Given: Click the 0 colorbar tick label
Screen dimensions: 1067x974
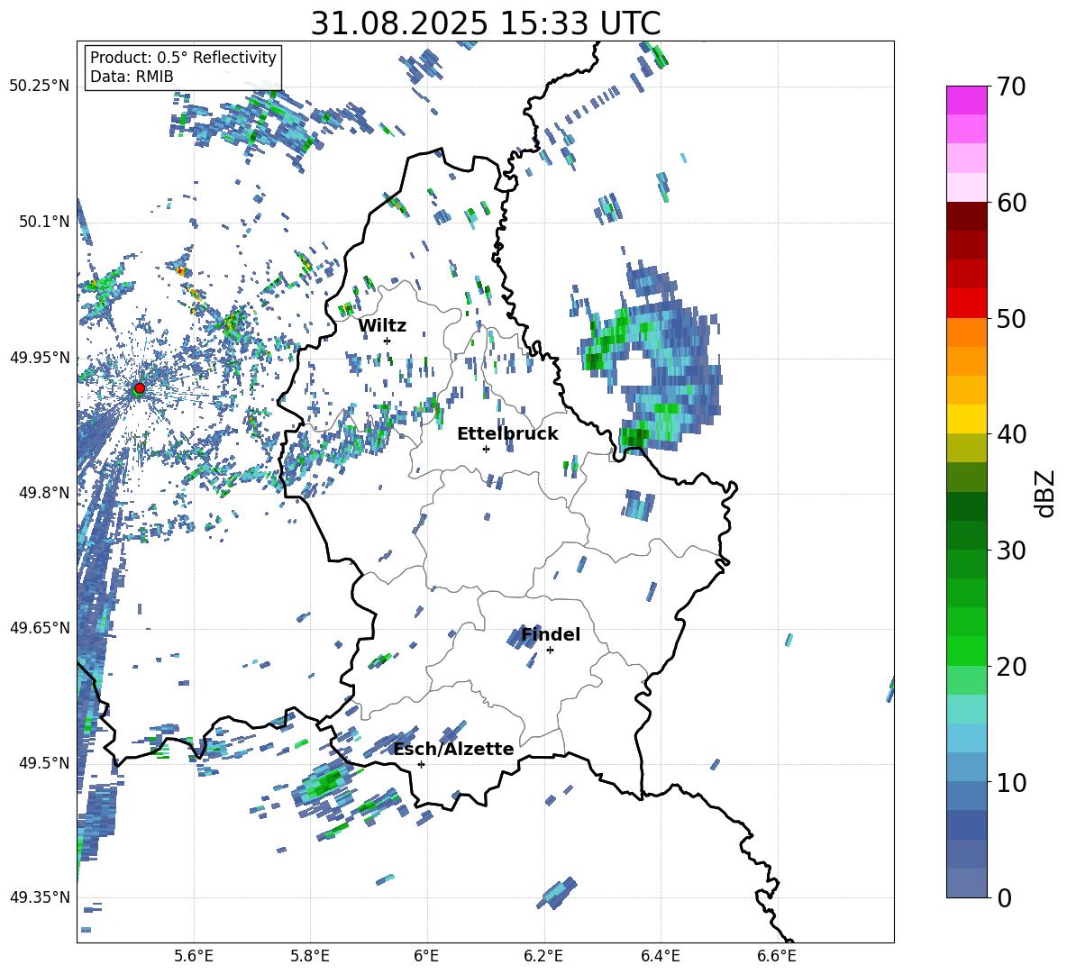Looking at the screenshot, I should tap(1004, 897).
